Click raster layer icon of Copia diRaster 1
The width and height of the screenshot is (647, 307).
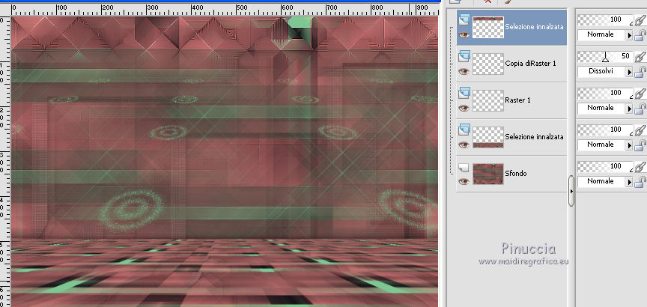point(464,55)
